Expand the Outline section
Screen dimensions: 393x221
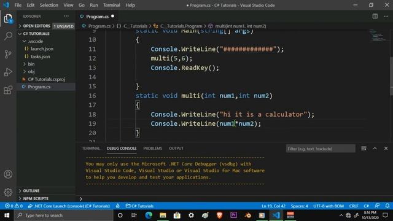coord(46,191)
